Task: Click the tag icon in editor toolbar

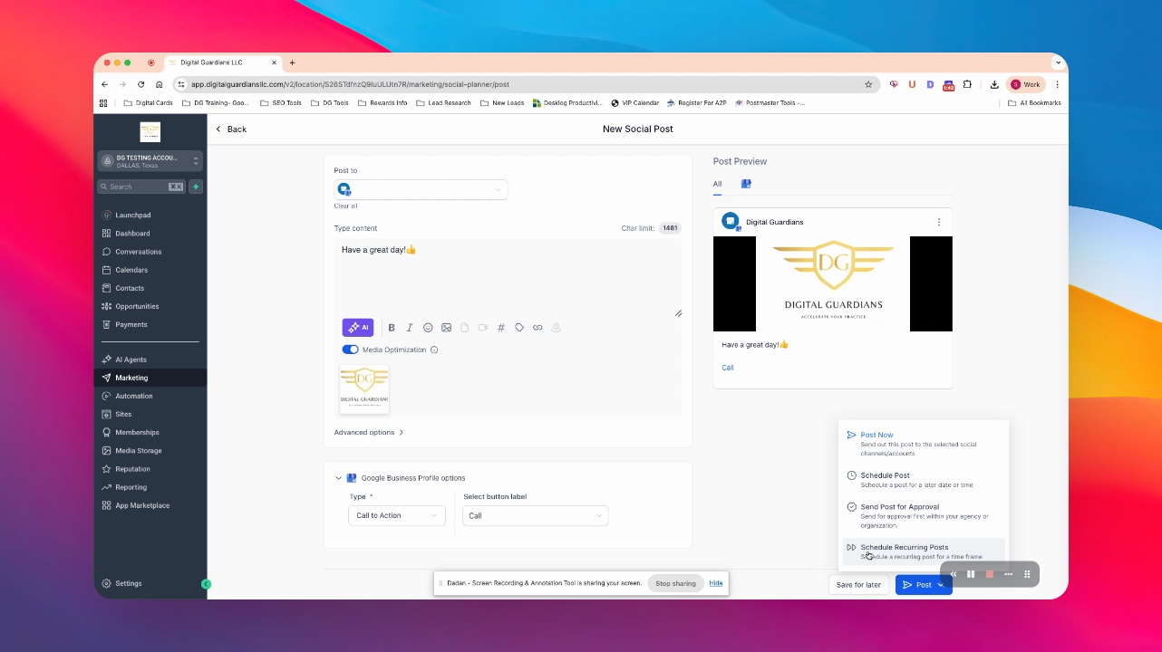Action: coord(519,328)
